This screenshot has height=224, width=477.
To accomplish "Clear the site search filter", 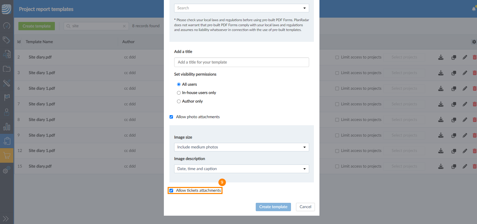I will pos(124,26).
